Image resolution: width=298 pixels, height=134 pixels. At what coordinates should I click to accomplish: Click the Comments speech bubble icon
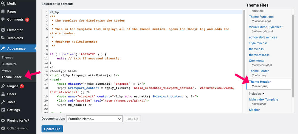click(3, 20)
